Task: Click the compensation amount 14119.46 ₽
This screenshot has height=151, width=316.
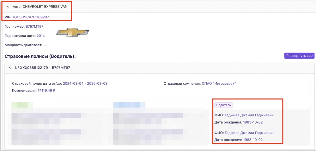Action: click(x=46, y=91)
